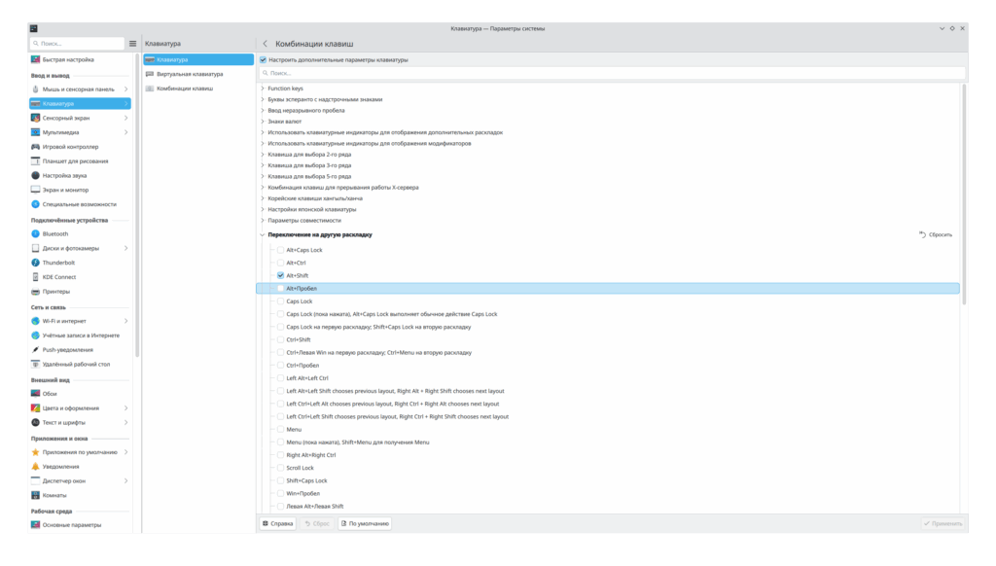The height and width of the screenshot is (566, 996).
Task: Click the Мышь и сенсорная панель icon
Action: coord(36,89)
